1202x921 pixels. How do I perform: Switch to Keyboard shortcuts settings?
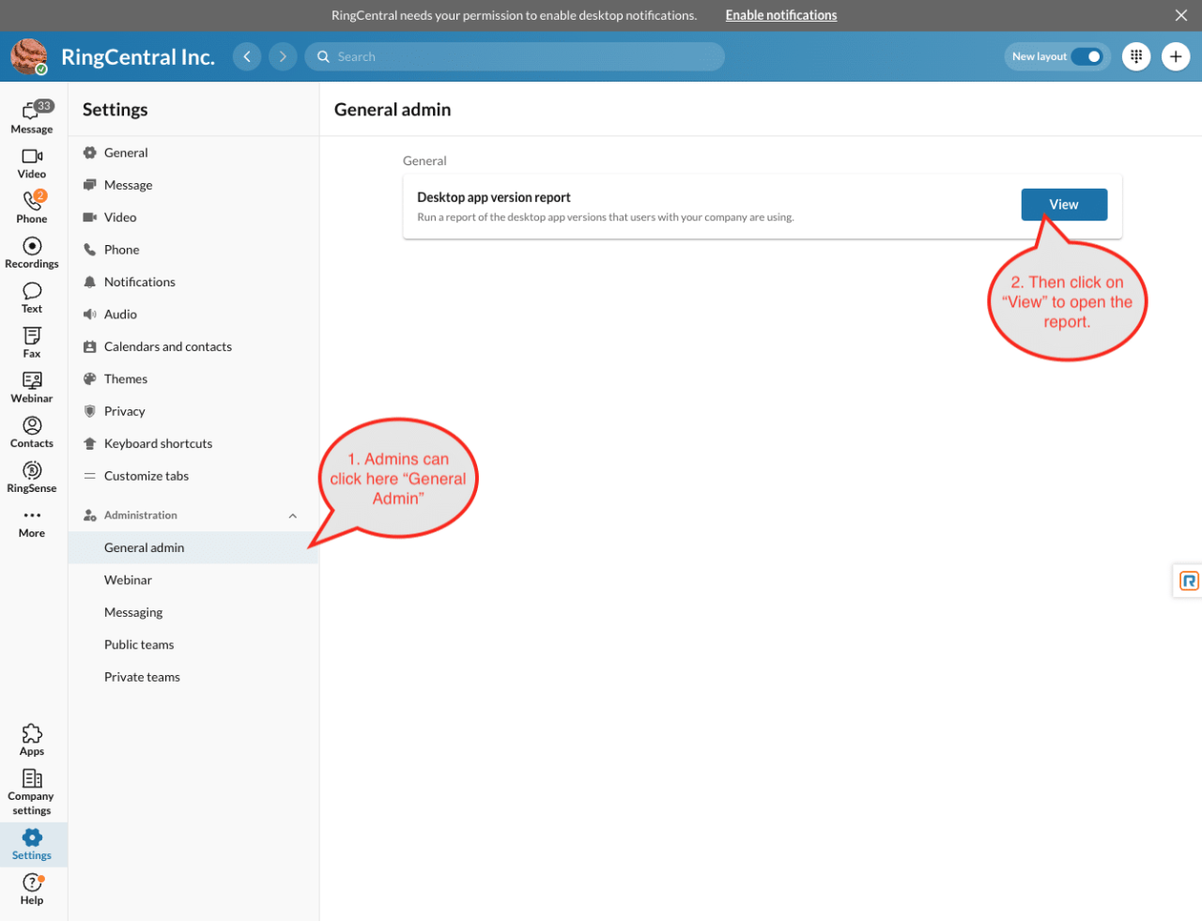pyautogui.click(x=158, y=442)
